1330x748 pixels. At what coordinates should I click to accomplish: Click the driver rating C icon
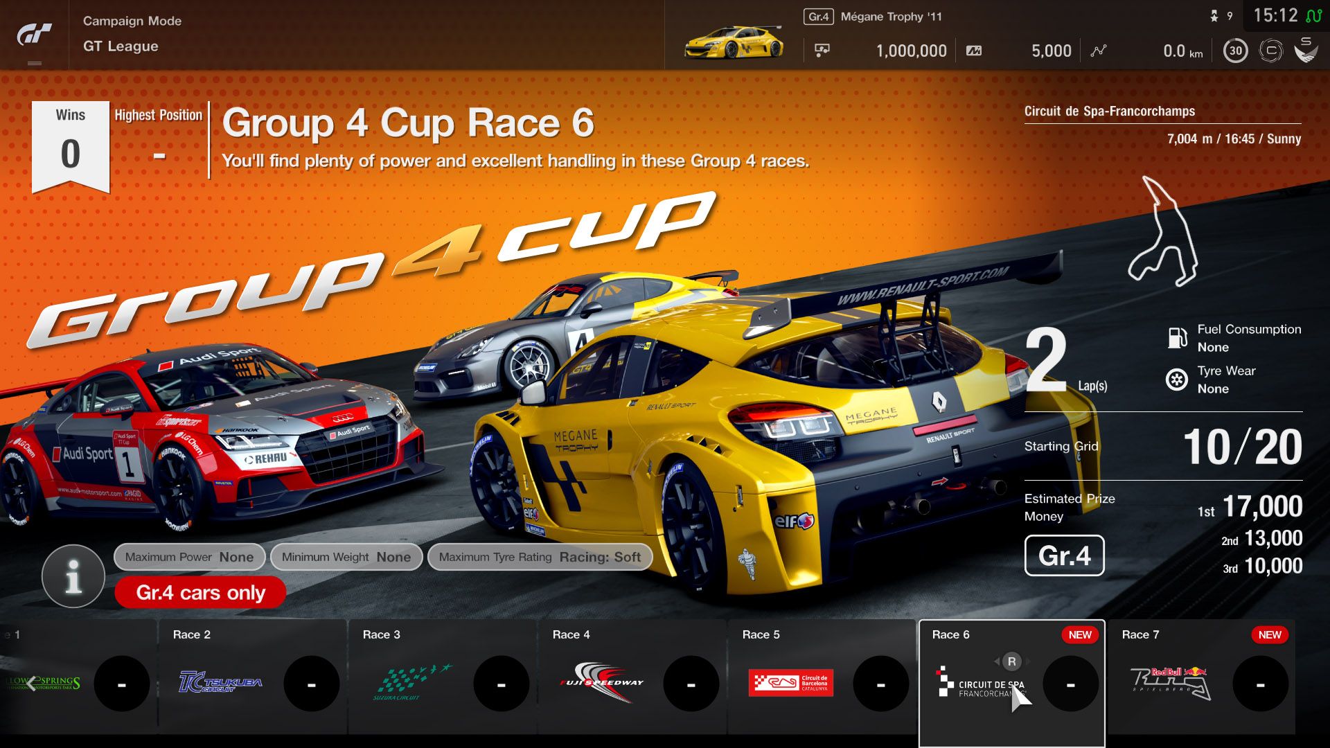pos(1270,51)
